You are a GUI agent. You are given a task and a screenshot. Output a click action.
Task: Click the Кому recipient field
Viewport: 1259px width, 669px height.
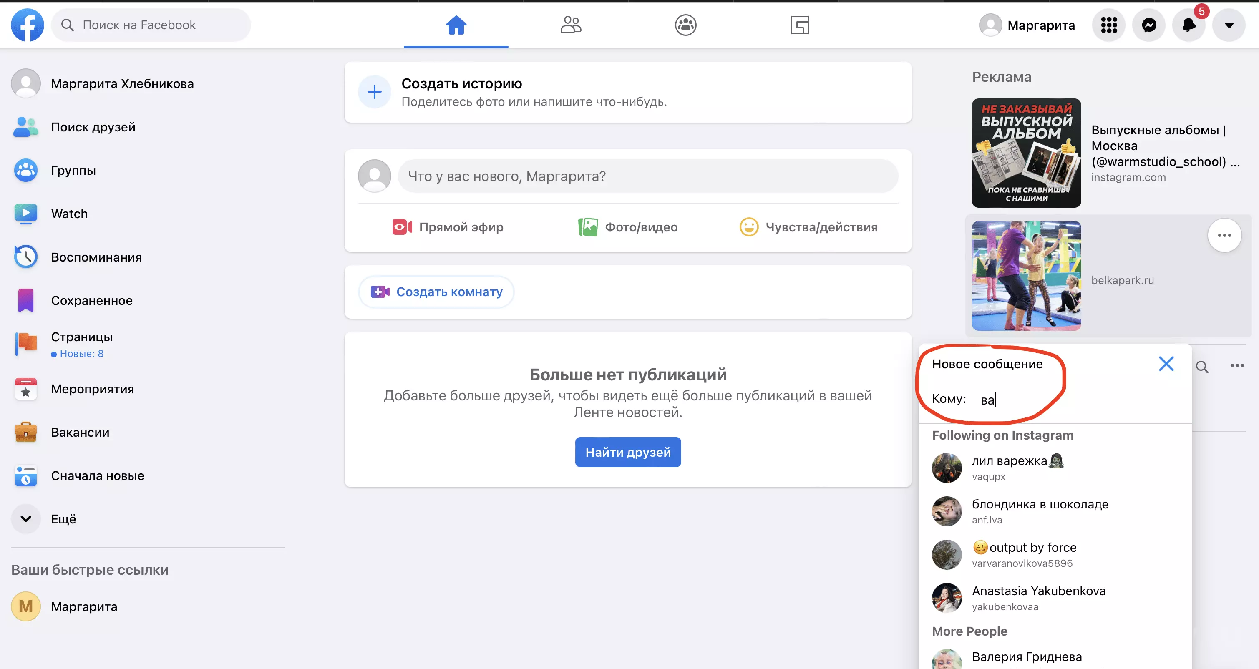[1080, 400]
